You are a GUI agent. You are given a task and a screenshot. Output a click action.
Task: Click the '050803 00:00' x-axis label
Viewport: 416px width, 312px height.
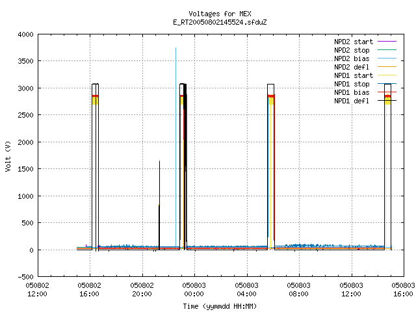(x=194, y=290)
